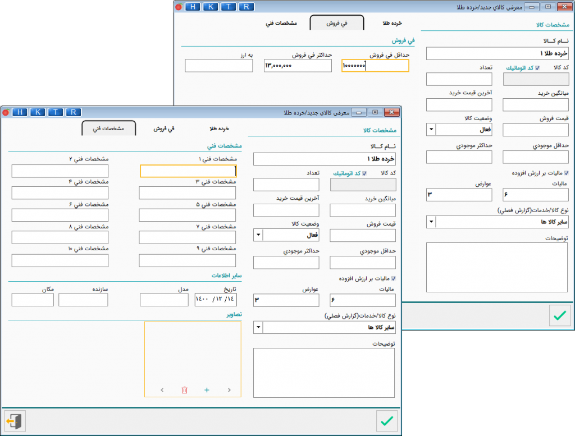Click the حداکثر في فروش input field

click(x=298, y=66)
